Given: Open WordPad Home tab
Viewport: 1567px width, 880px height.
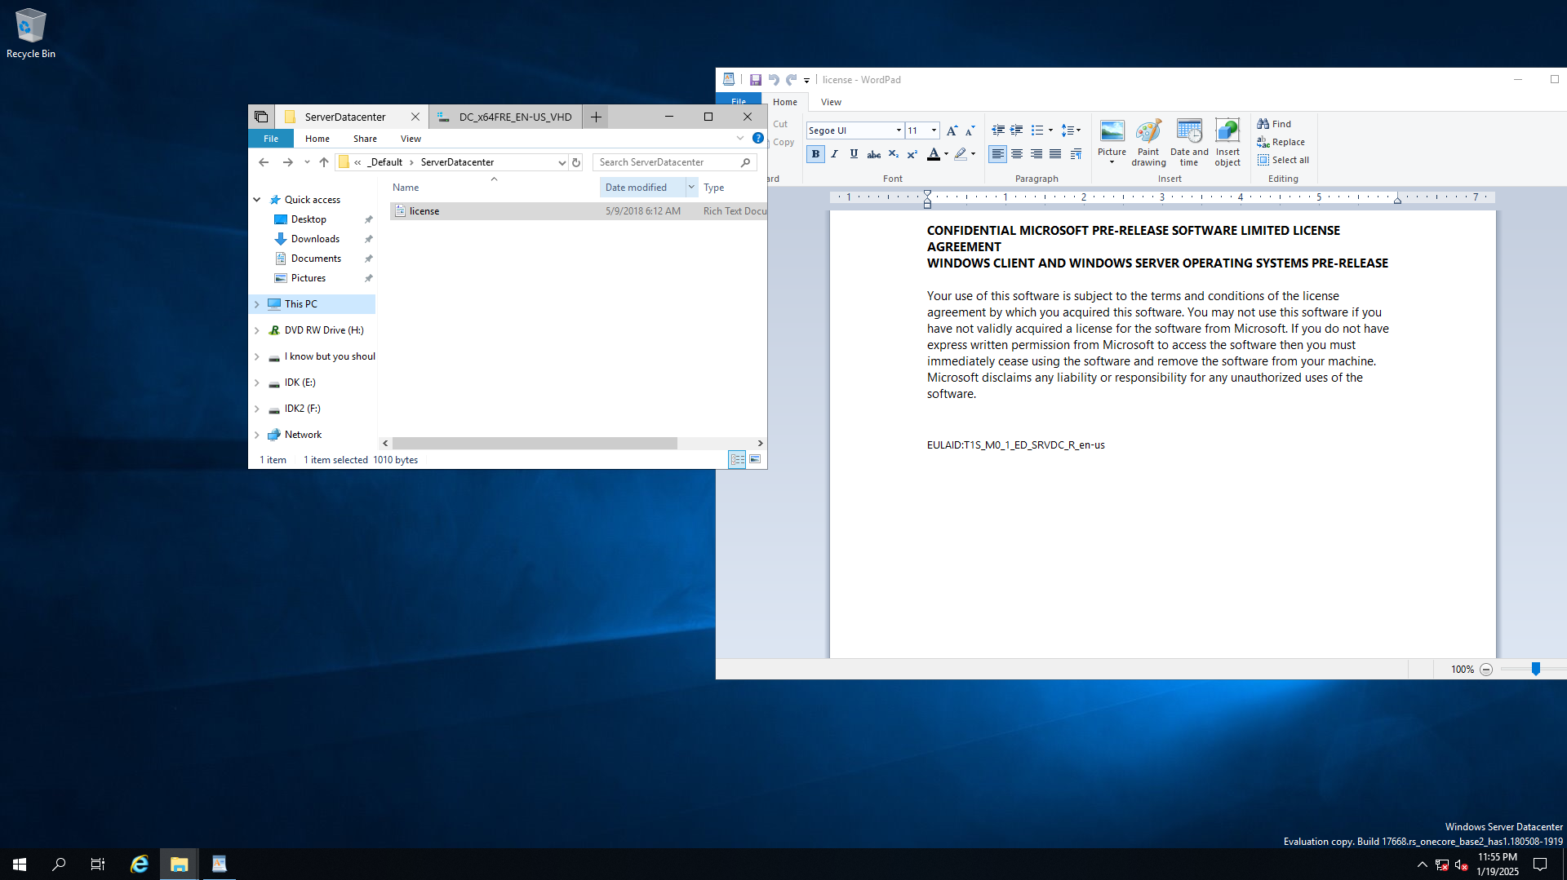Looking at the screenshot, I should pos(785,102).
